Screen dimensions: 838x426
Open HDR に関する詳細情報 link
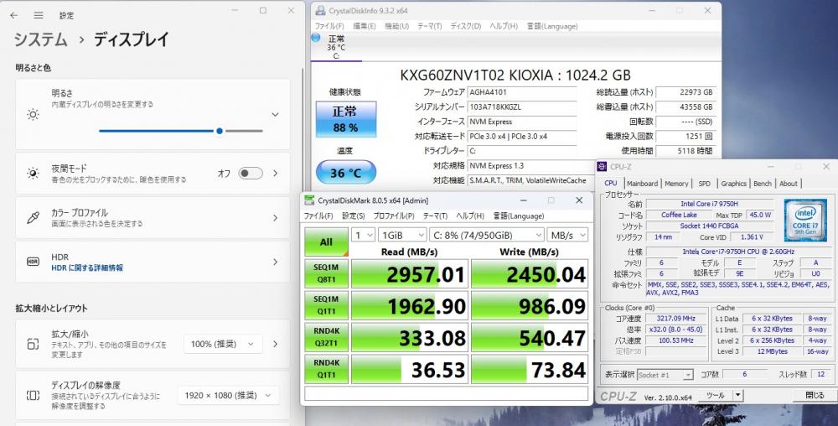87,268
